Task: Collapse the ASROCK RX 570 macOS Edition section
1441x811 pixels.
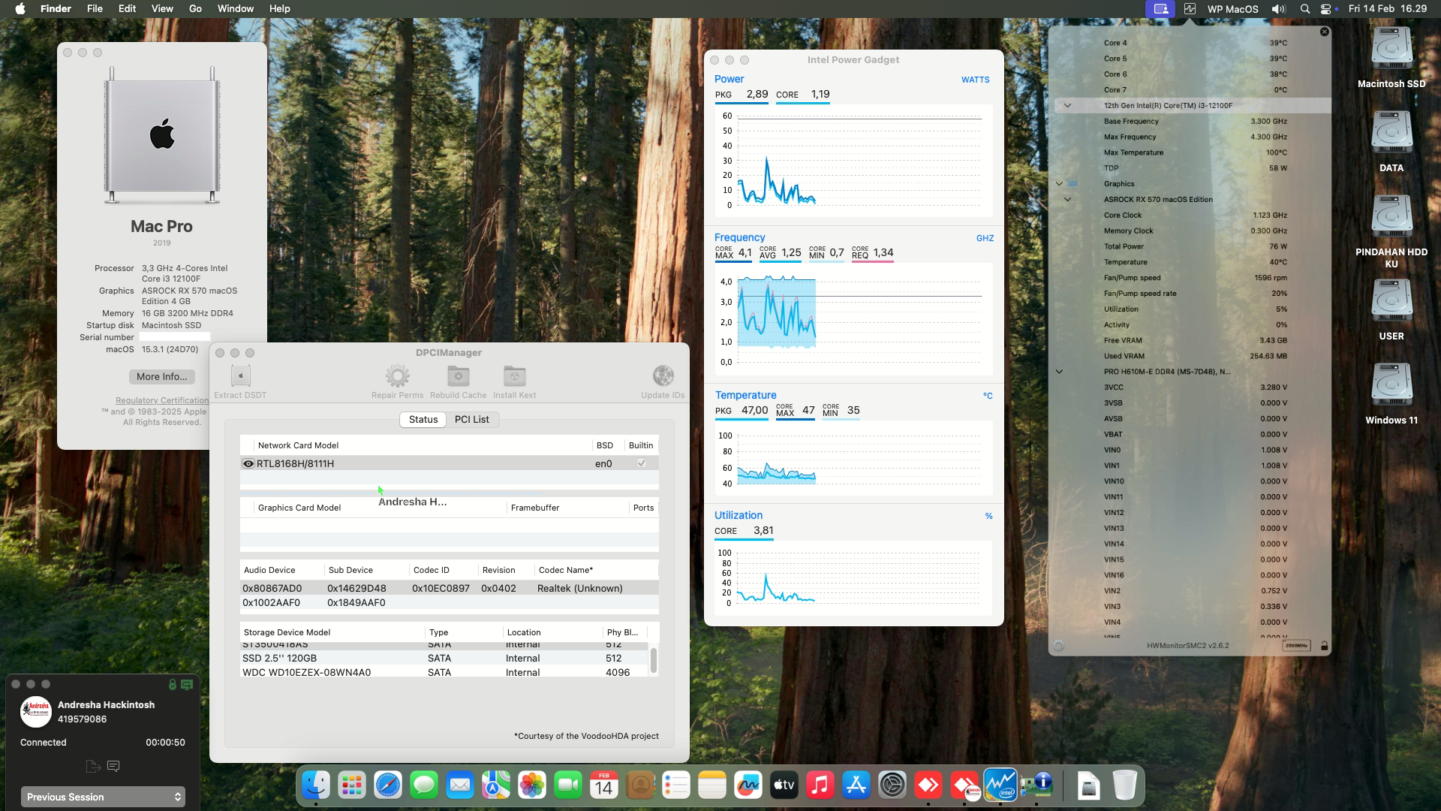Action: 1066,199
